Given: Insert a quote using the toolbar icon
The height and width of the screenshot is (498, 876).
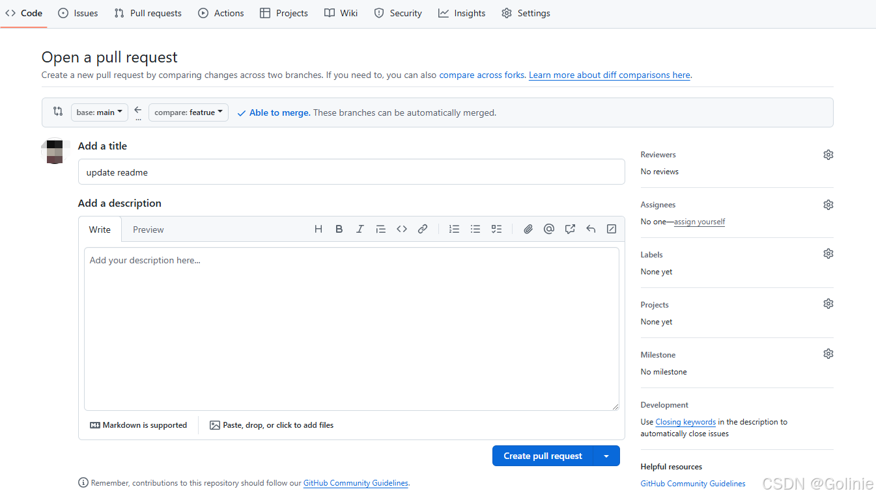Looking at the screenshot, I should point(381,229).
